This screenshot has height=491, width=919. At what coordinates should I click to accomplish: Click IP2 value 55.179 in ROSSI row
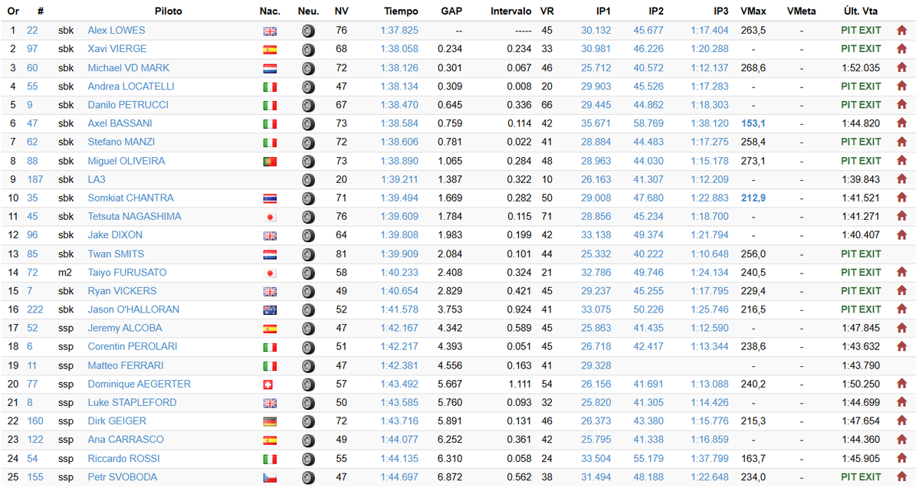click(x=648, y=459)
